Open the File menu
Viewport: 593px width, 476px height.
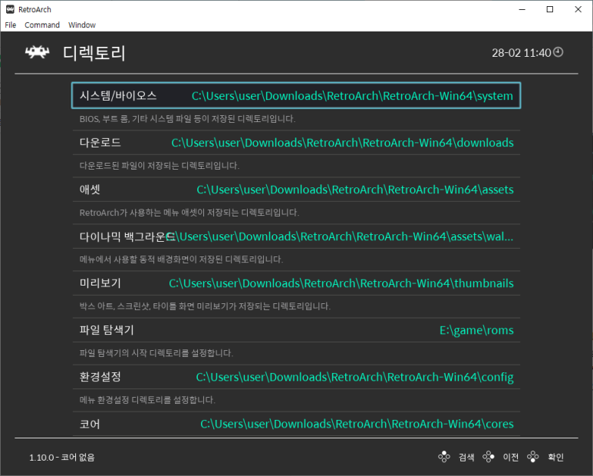[x=11, y=25]
